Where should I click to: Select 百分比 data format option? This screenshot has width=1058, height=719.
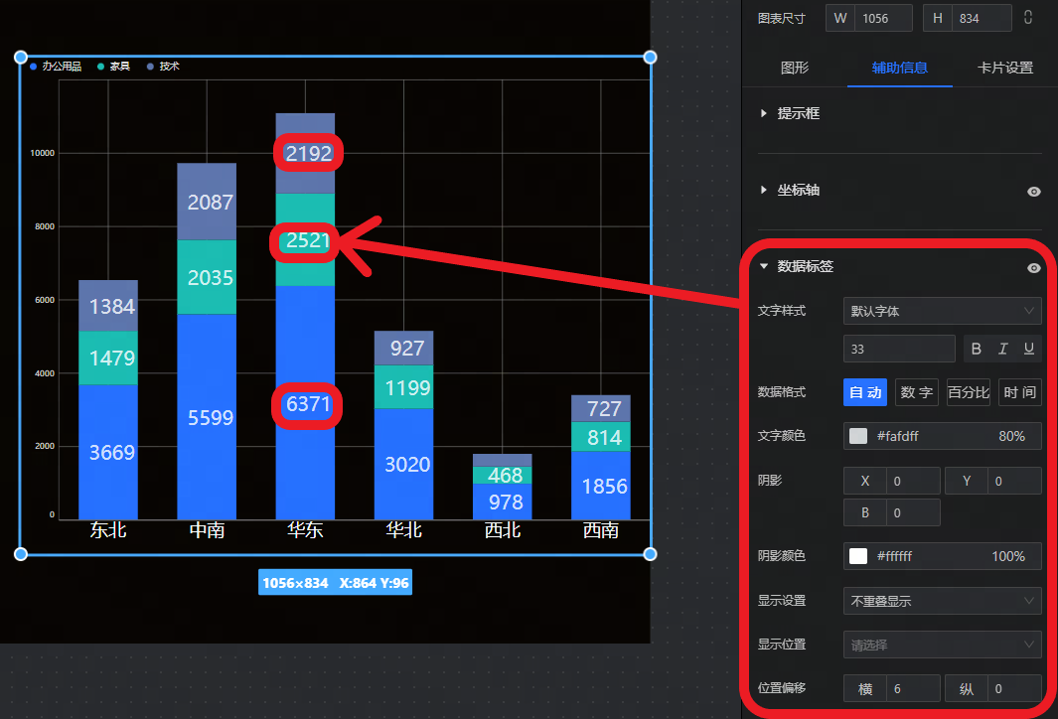[968, 392]
